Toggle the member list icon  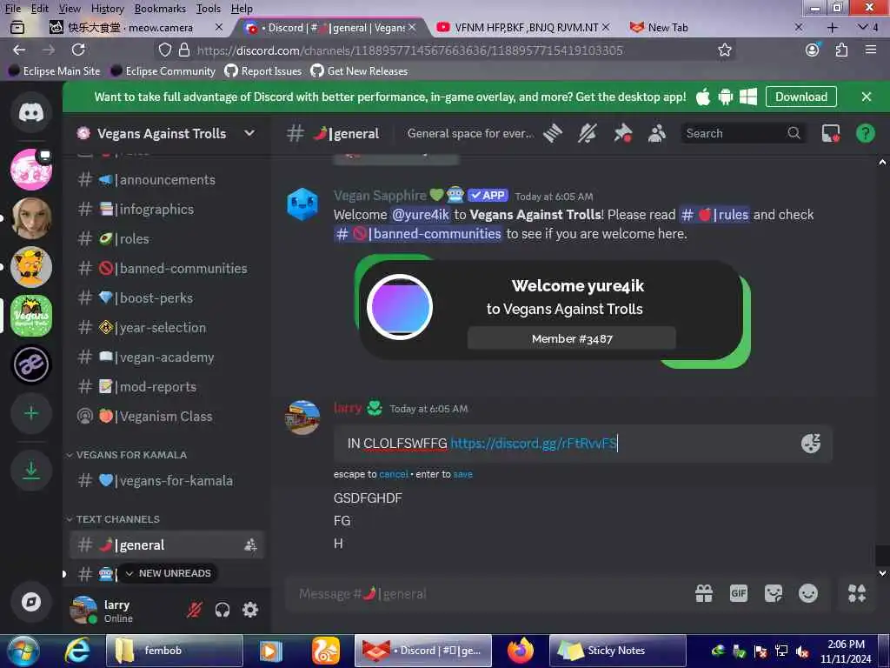tap(657, 133)
